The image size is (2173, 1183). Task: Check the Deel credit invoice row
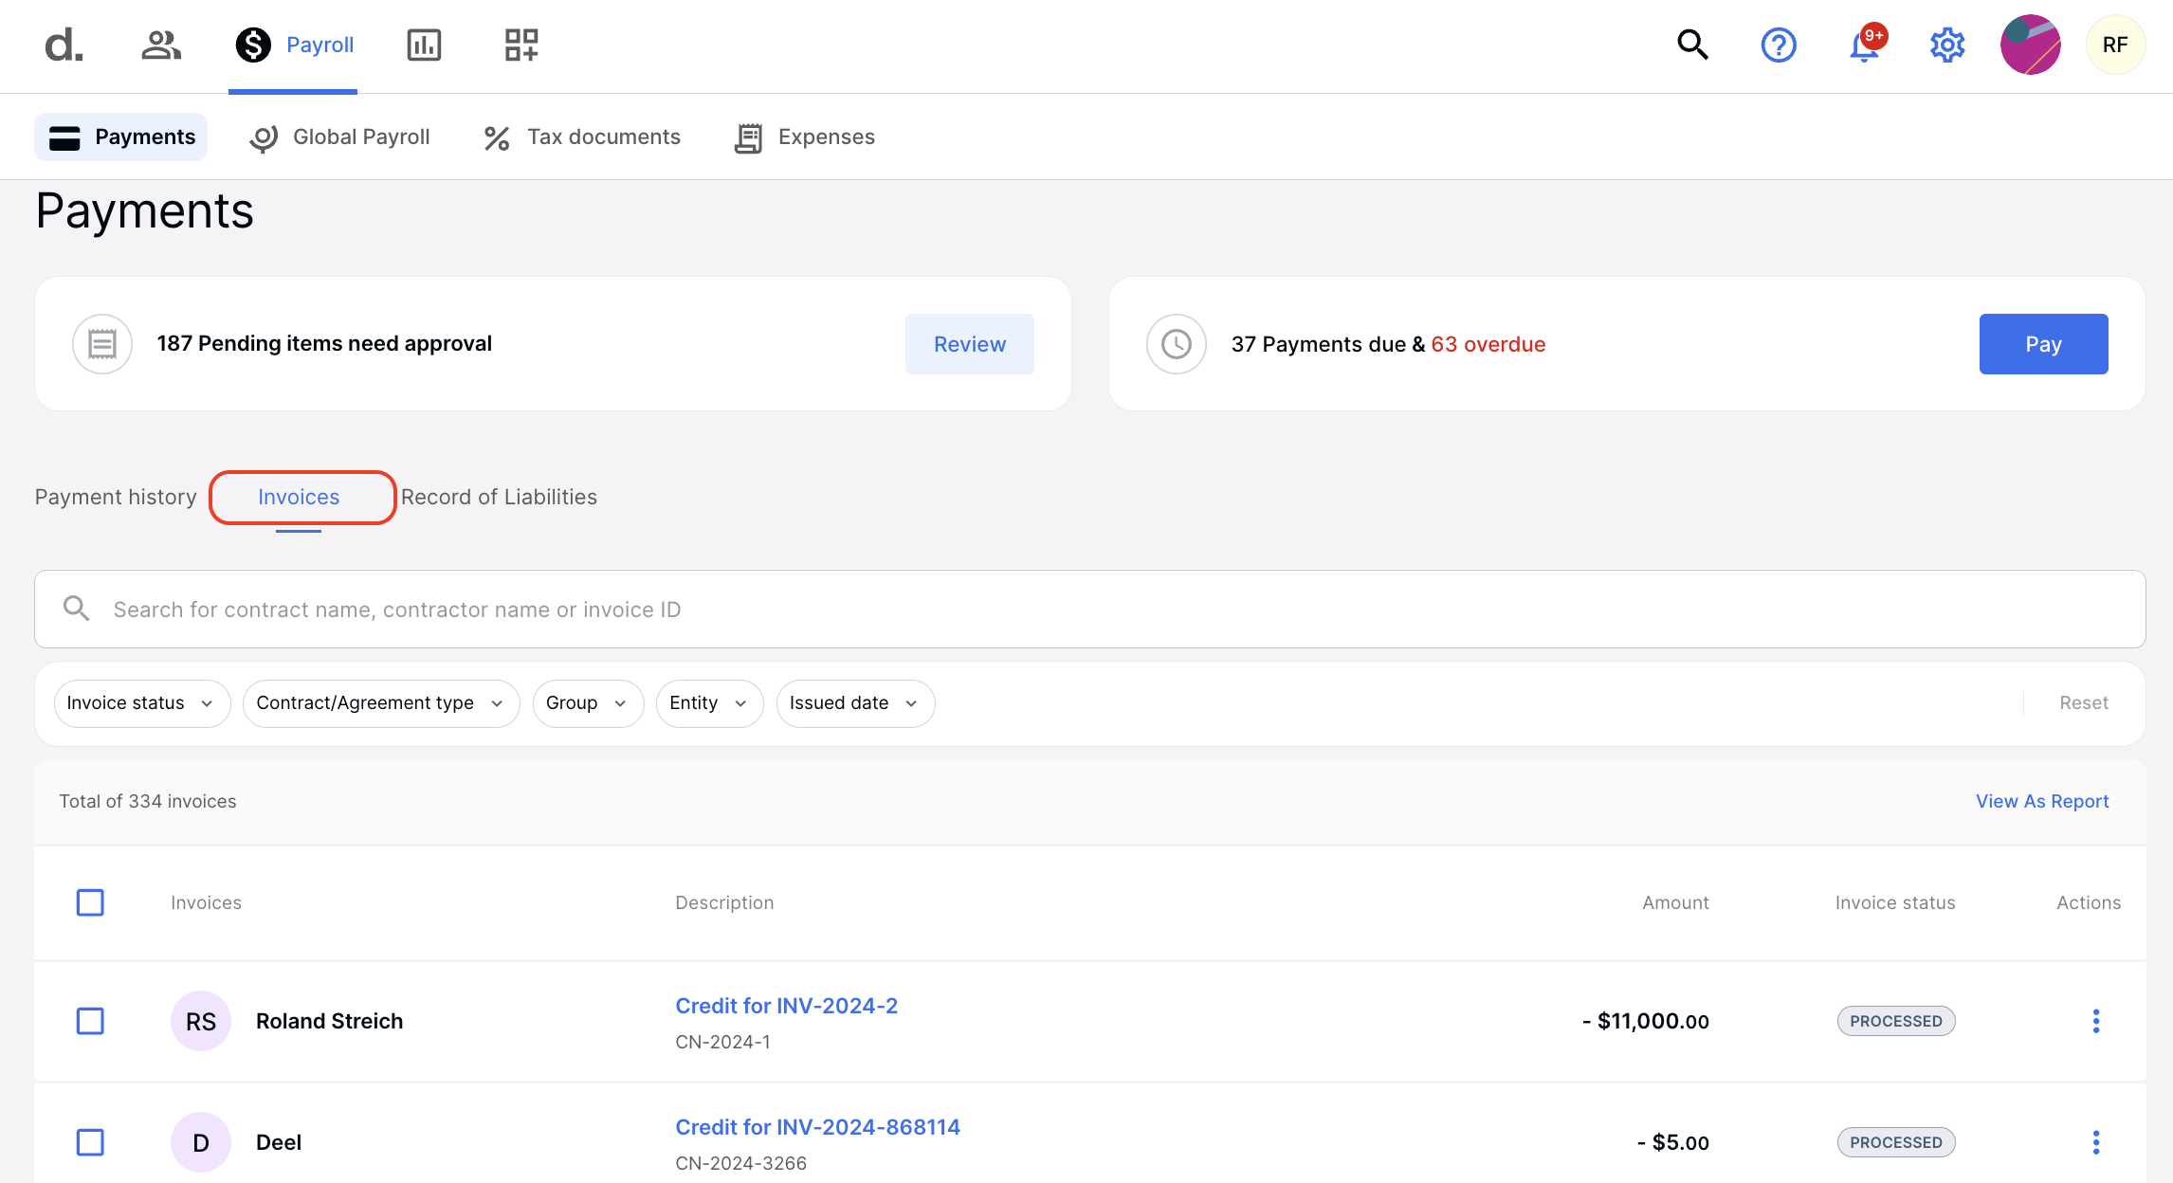tap(90, 1142)
